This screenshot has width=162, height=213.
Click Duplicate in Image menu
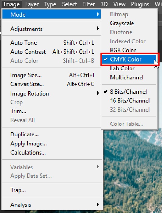52,134
